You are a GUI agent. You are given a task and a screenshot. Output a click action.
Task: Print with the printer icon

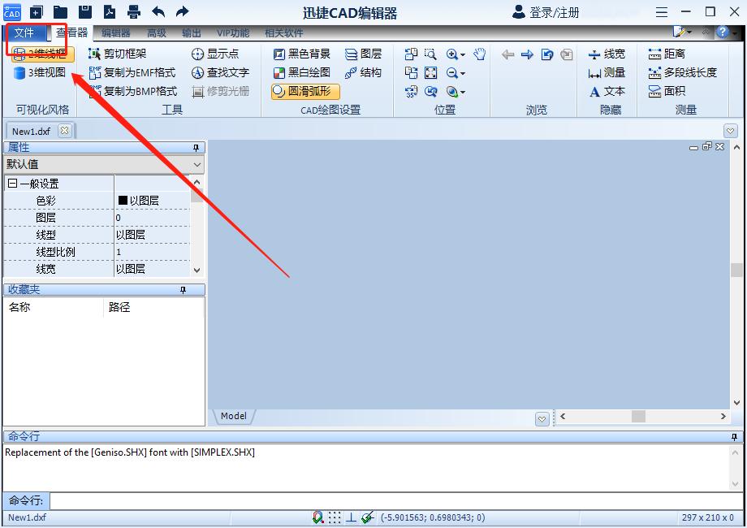click(134, 12)
